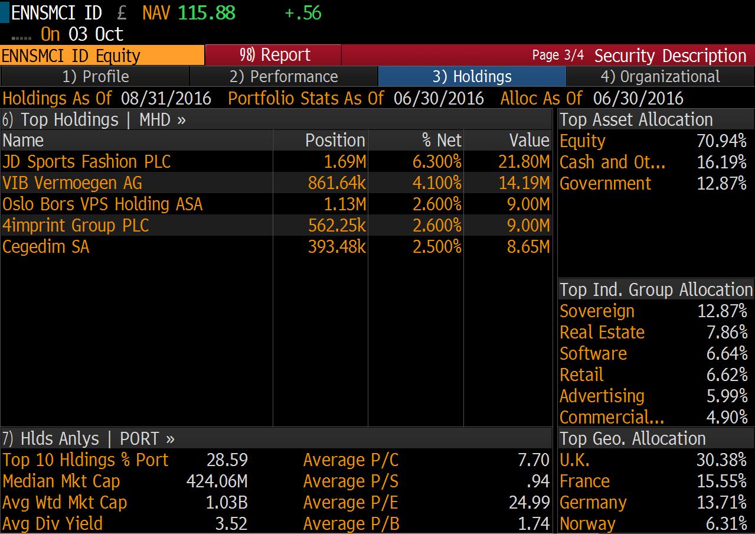Click Cegedim SA value 8.65M
The width and height of the screenshot is (755, 534).
pos(528,247)
